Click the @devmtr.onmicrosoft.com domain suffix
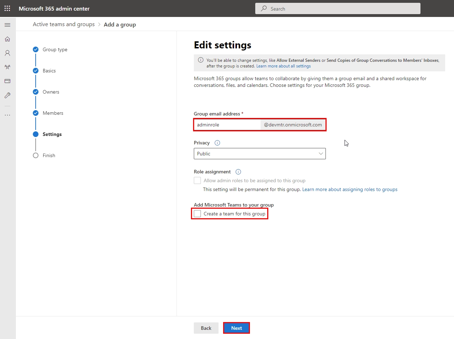Viewport: 454px width, 339px height. (293, 125)
